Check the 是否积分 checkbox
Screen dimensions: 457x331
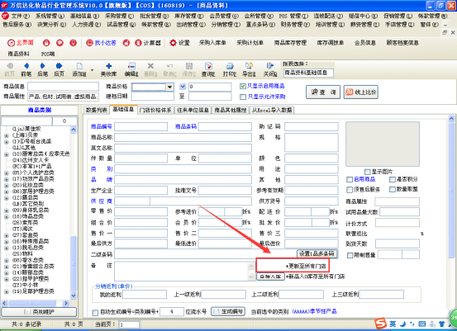[393, 179]
